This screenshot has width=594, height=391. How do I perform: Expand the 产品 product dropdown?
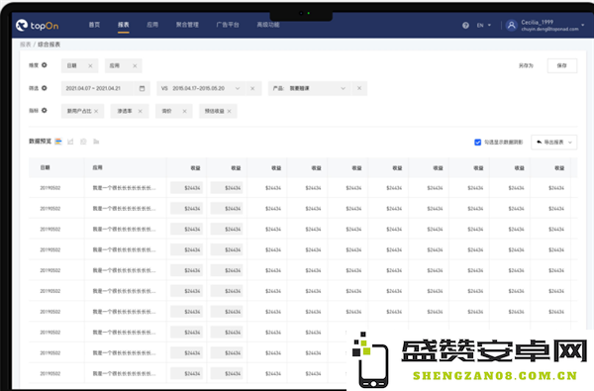tap(343, 88)
